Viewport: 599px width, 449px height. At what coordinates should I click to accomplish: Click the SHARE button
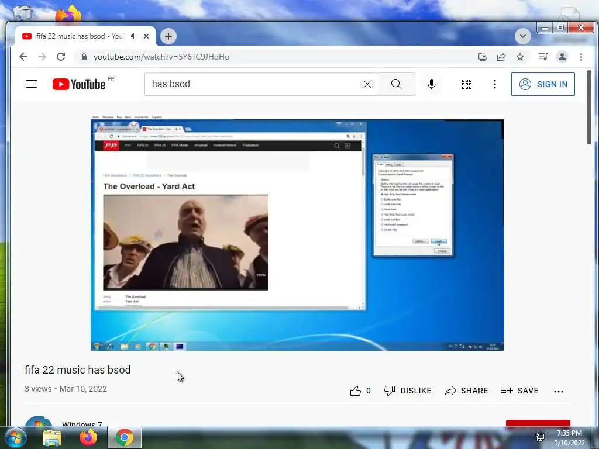point(466,391)
